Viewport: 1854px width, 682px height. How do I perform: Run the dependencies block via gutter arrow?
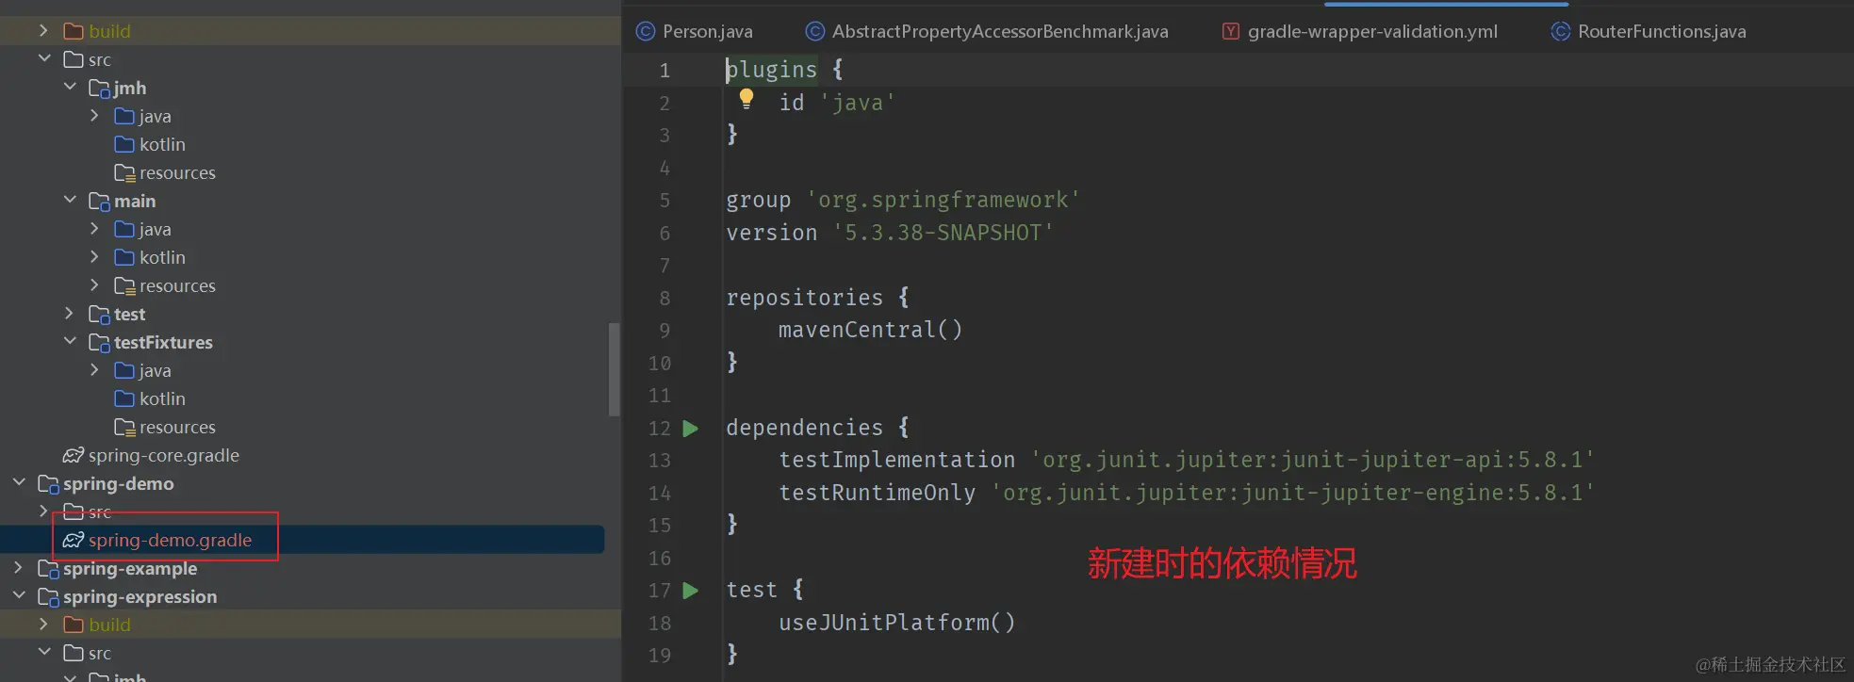click(691, 429)
